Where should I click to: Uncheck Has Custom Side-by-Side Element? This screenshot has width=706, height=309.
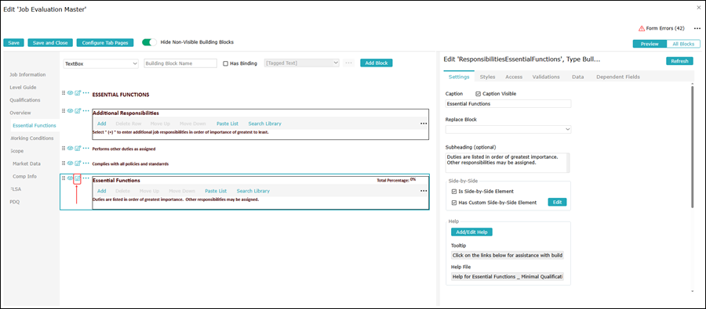(454, 203)
